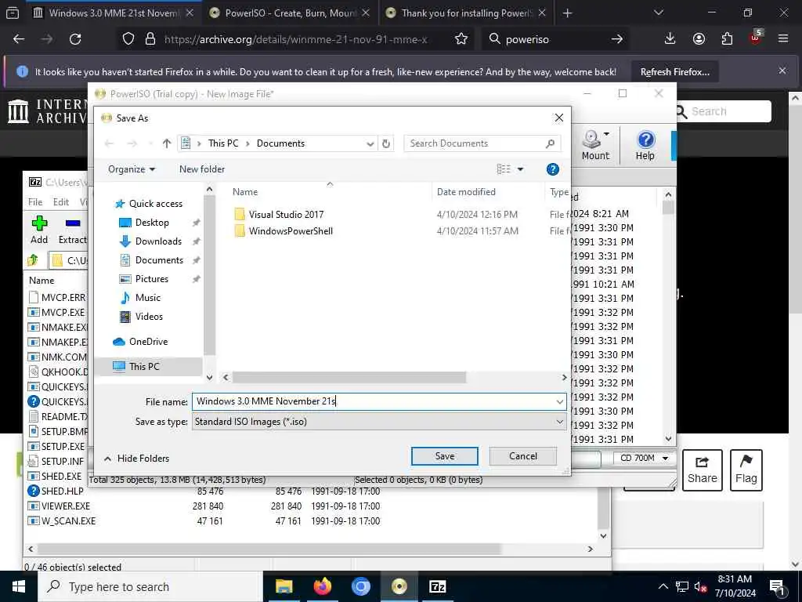Sort files by Date modified column
The image size is (802, 602).
(x=466, y=192)
